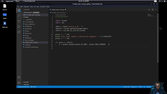Open the Extensions view

(x=19, y=32)
